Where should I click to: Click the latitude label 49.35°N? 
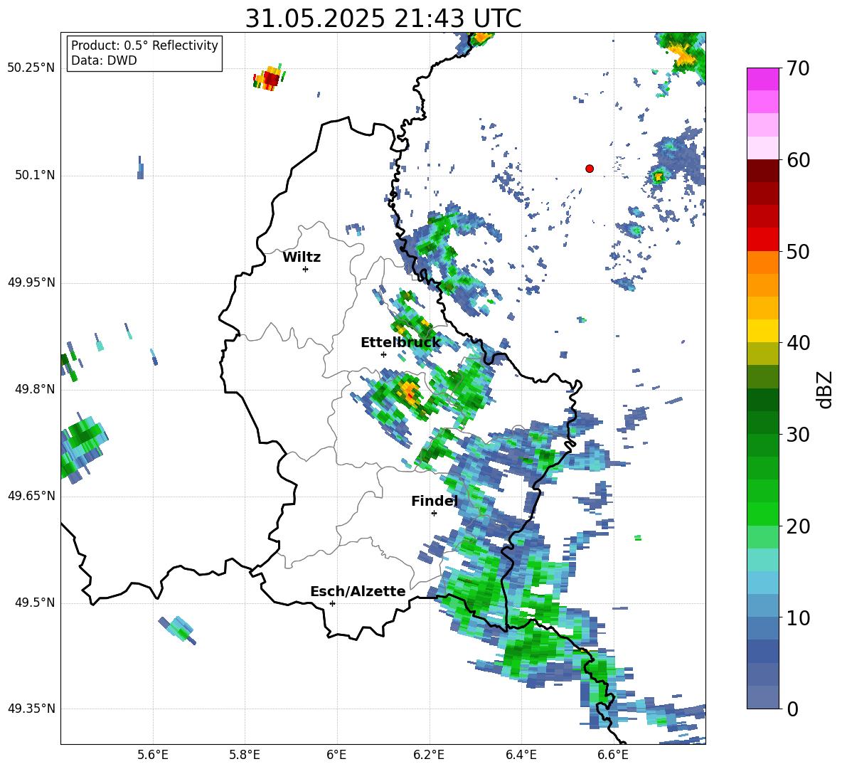pos(31,709)
